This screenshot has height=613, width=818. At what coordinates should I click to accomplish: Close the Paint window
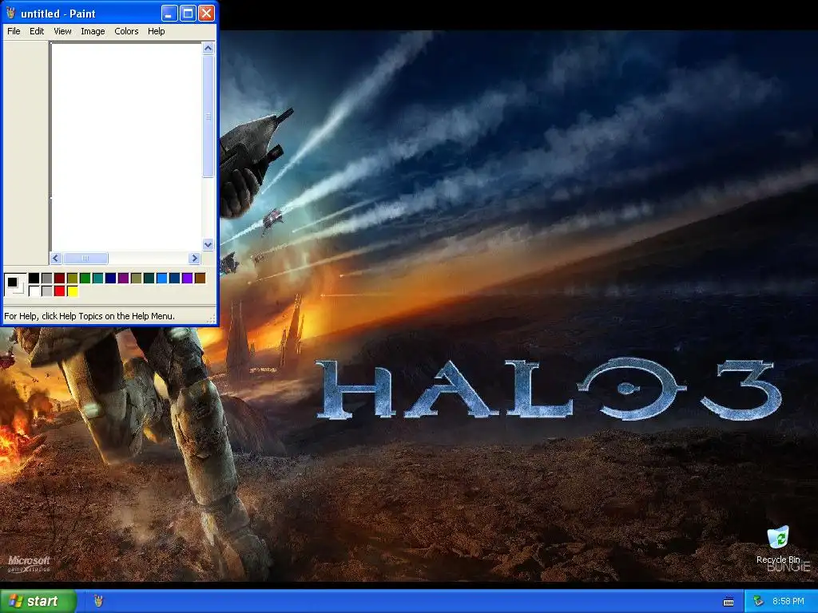(207, 13)
